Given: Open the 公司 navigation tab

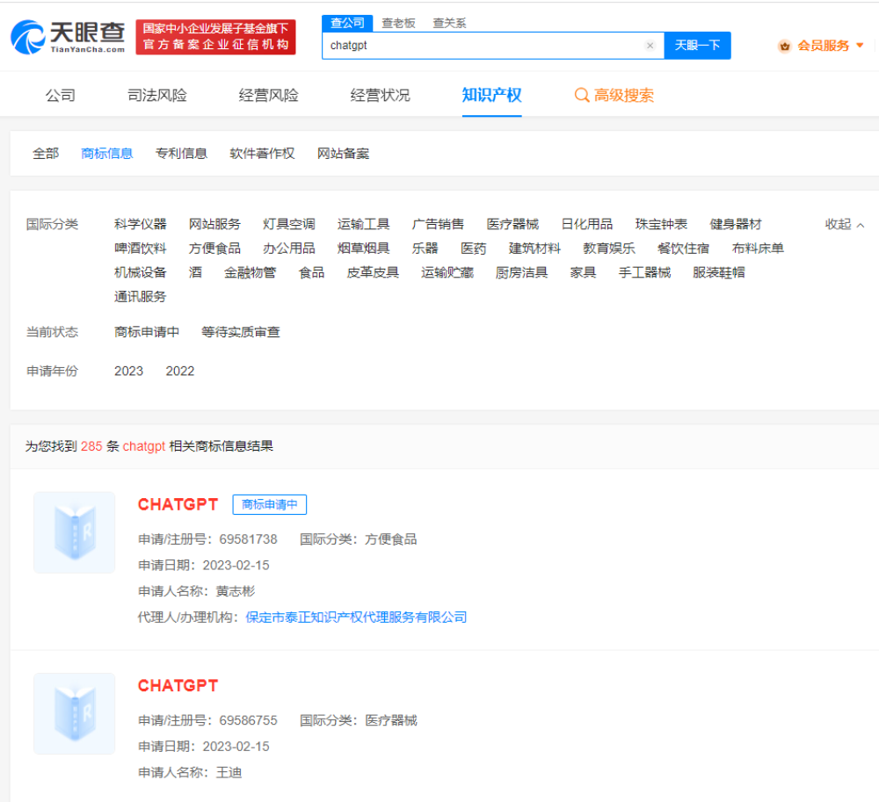Looking at the screenshot, I should [x=61, y=95].
